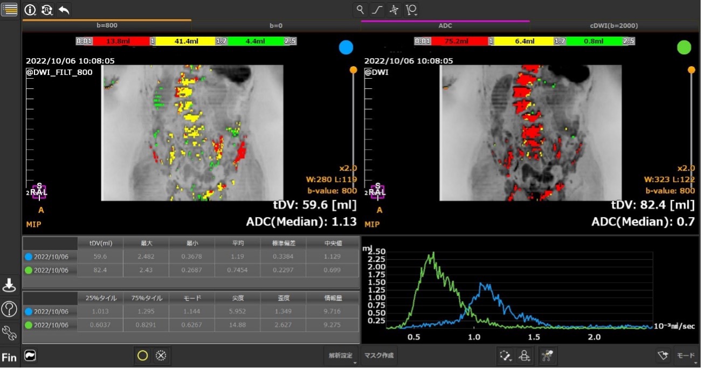Switch to the b=0 tab
703x370 pixels.
point(276,25)
